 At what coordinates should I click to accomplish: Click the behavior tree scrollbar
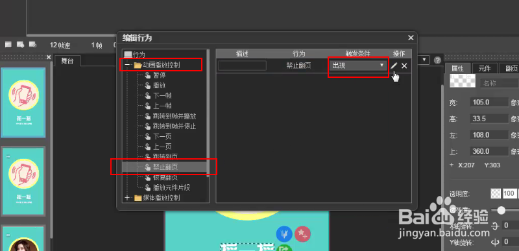point(208,112)
